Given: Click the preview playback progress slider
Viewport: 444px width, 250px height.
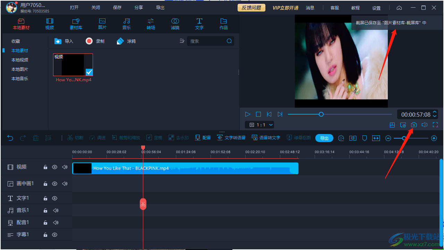Looking at the screenshot, I should (x=340, y=114).
